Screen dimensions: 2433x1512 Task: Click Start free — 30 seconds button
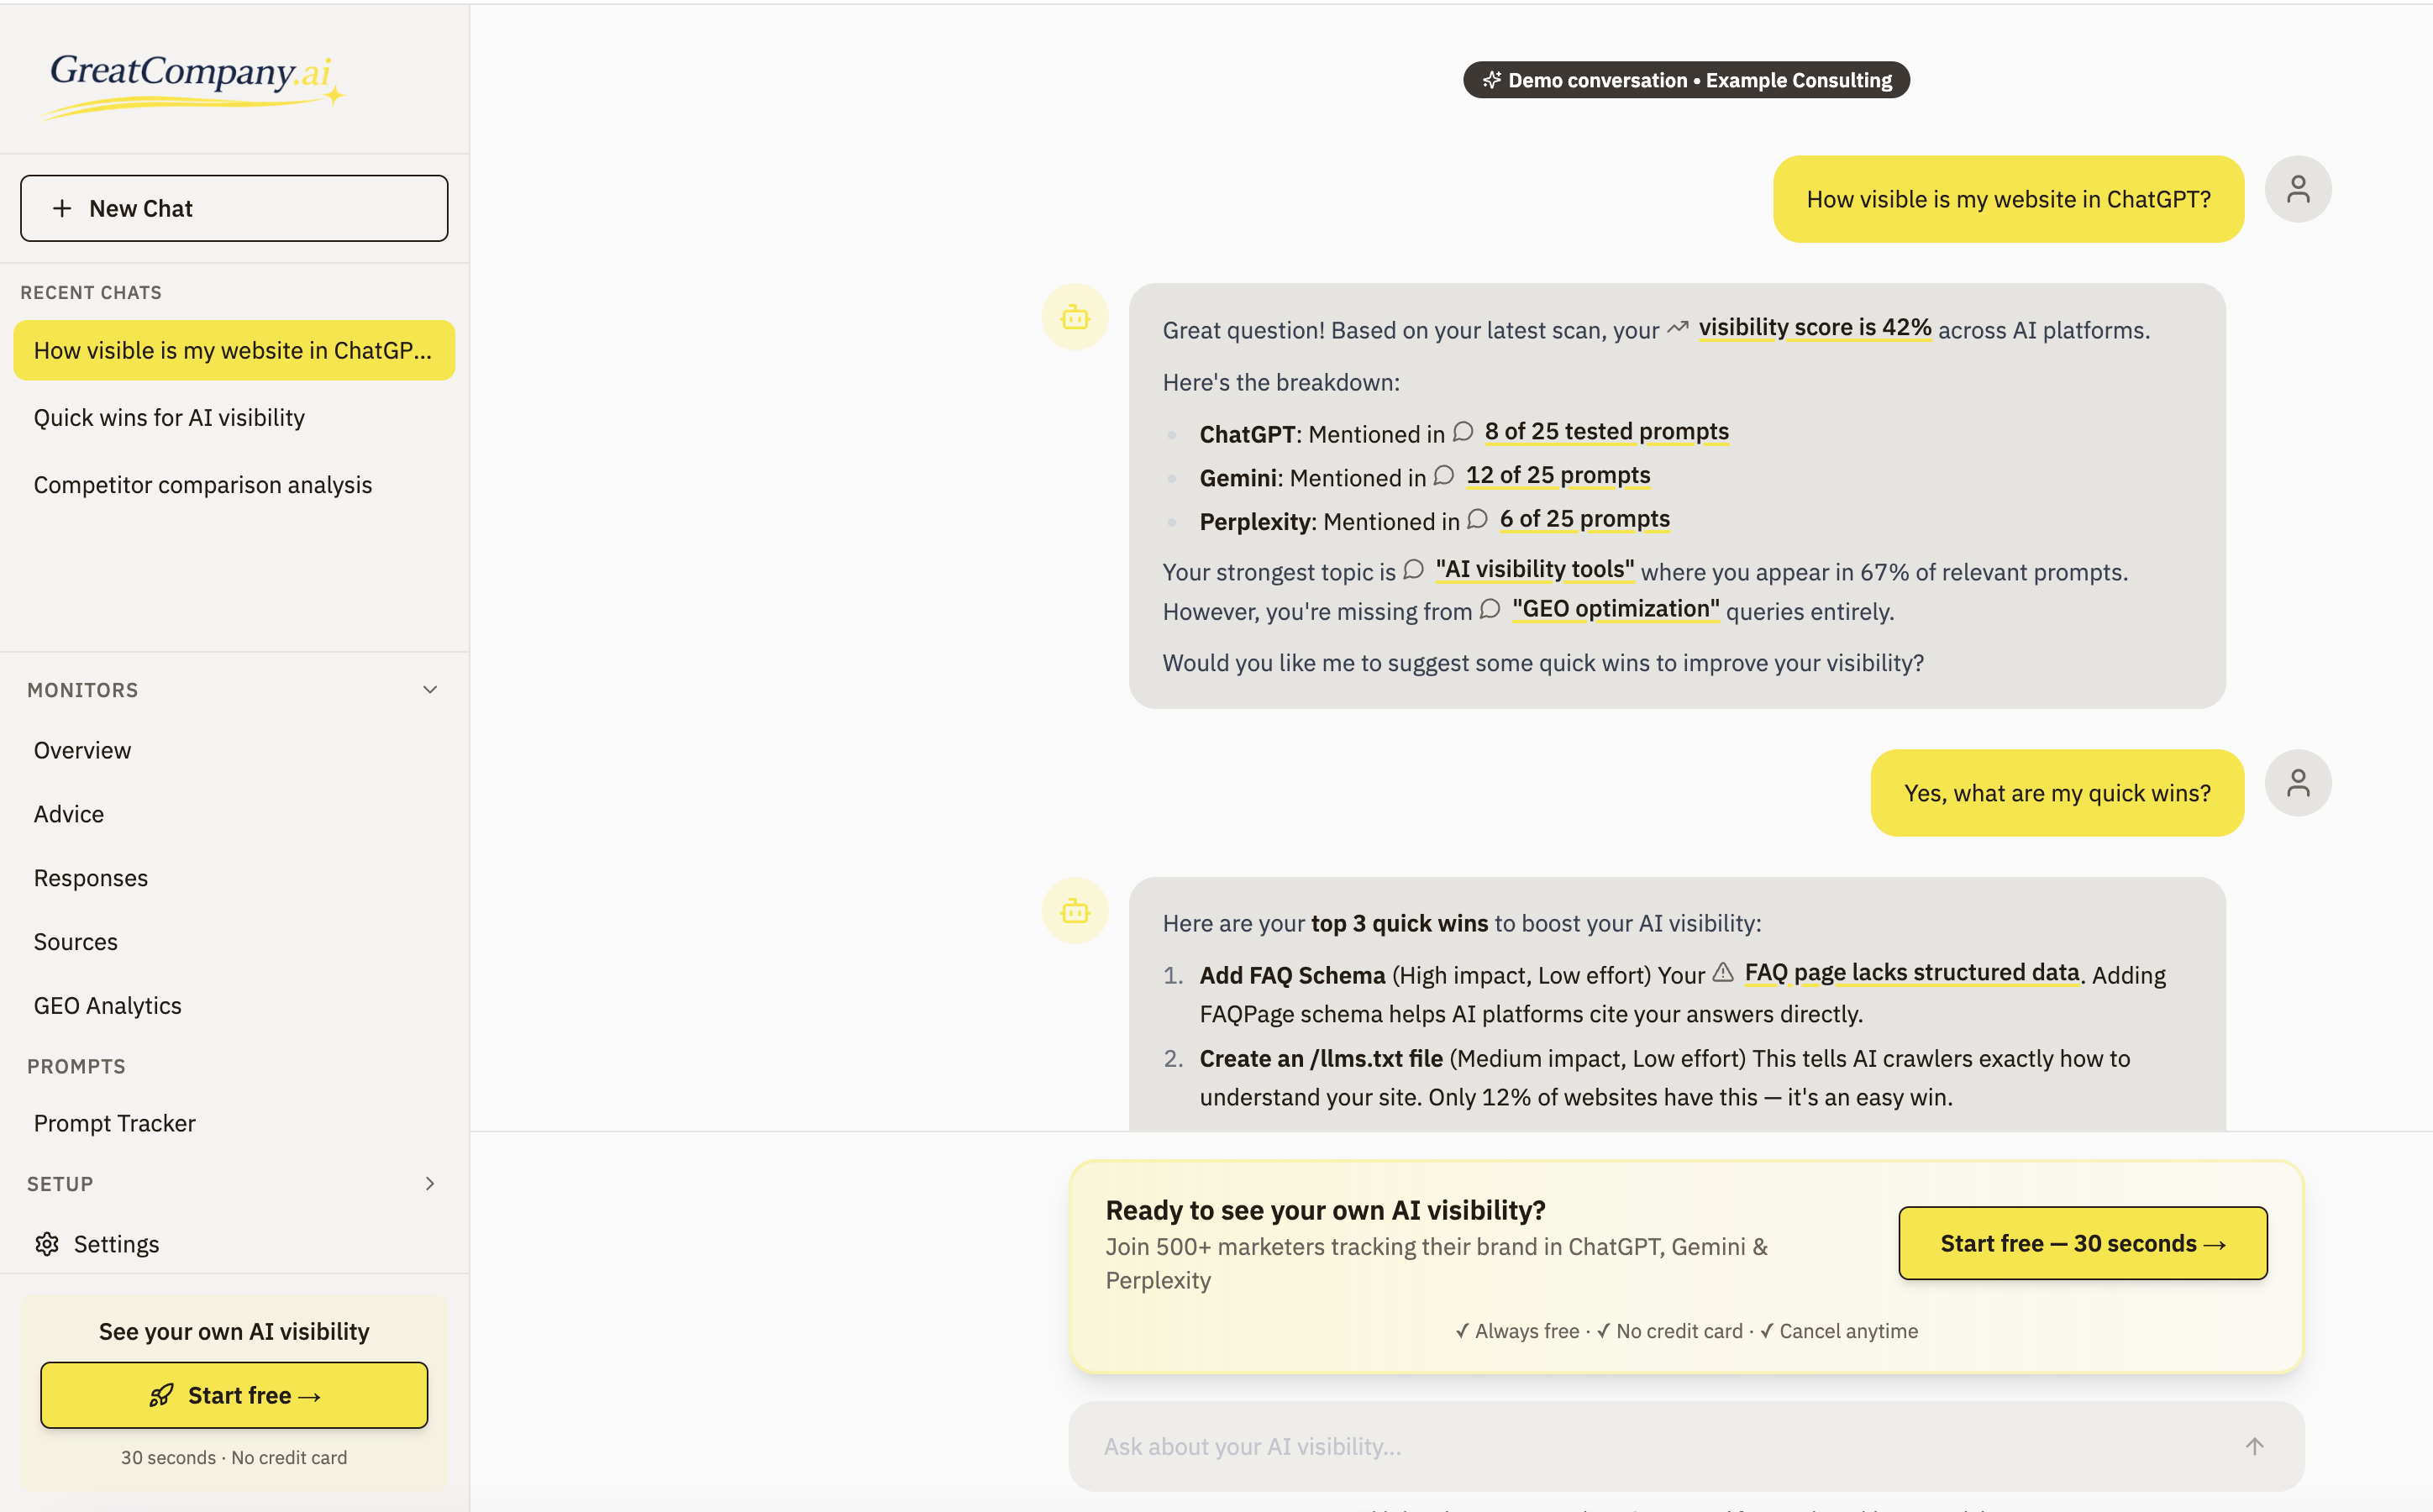pos(2082,1243)
